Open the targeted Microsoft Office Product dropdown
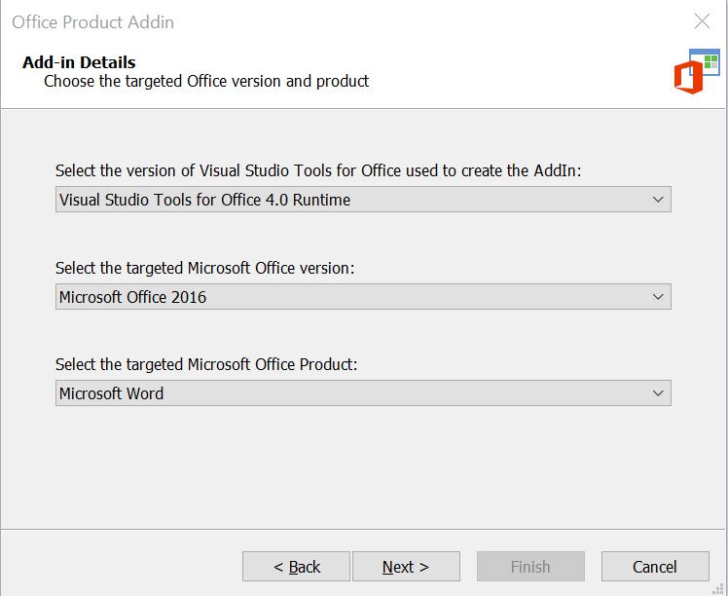The height and width of the screenshot is (596, 728). 363,393
